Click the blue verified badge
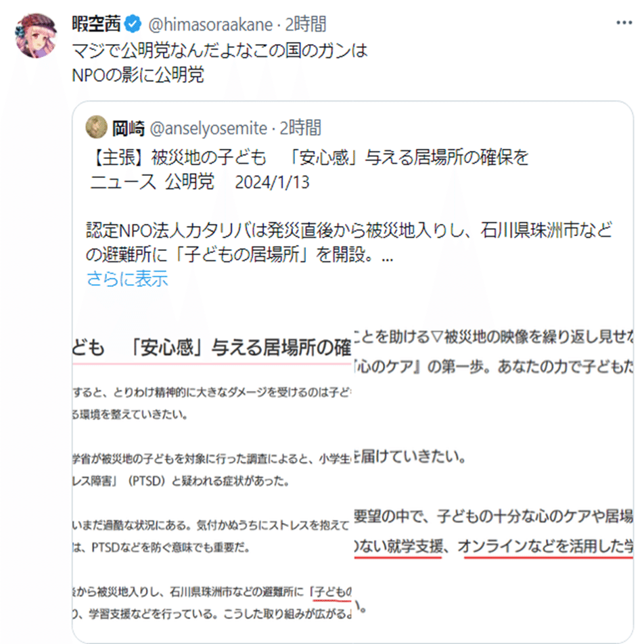 coord(133,24)
